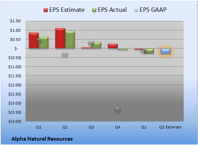Click the Q2 green EPS Actual bar
198x145 pixels.
pos(70,40)
